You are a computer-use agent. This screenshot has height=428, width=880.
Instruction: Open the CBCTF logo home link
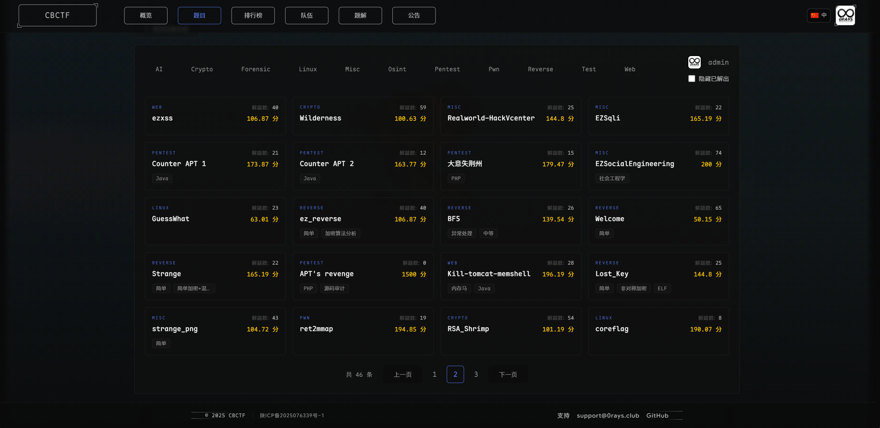tap(57, 16)
